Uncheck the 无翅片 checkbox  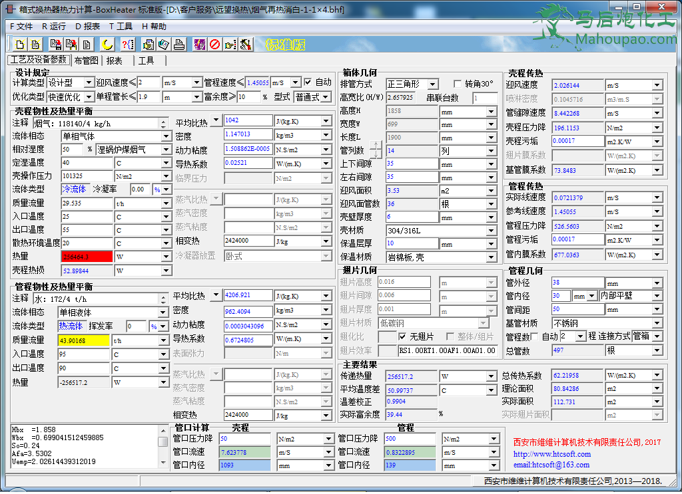click(403, 336)
